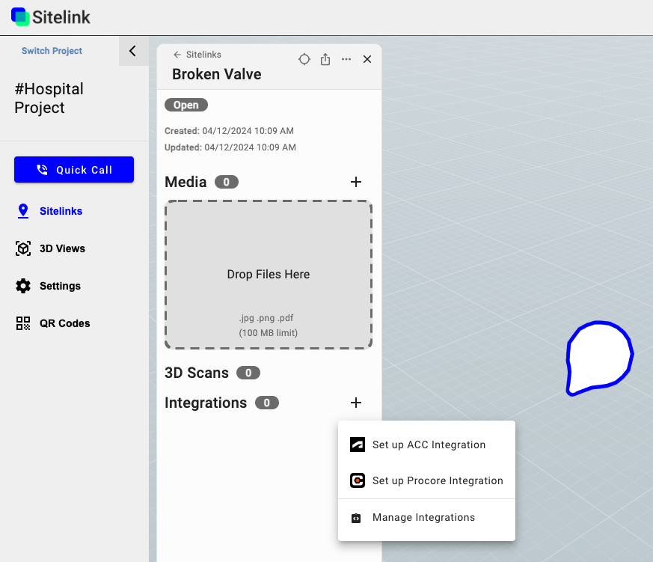The width and height of the screenshot is (653, 562).
Task: Click the Switch Project link
Action: (52, 51)
